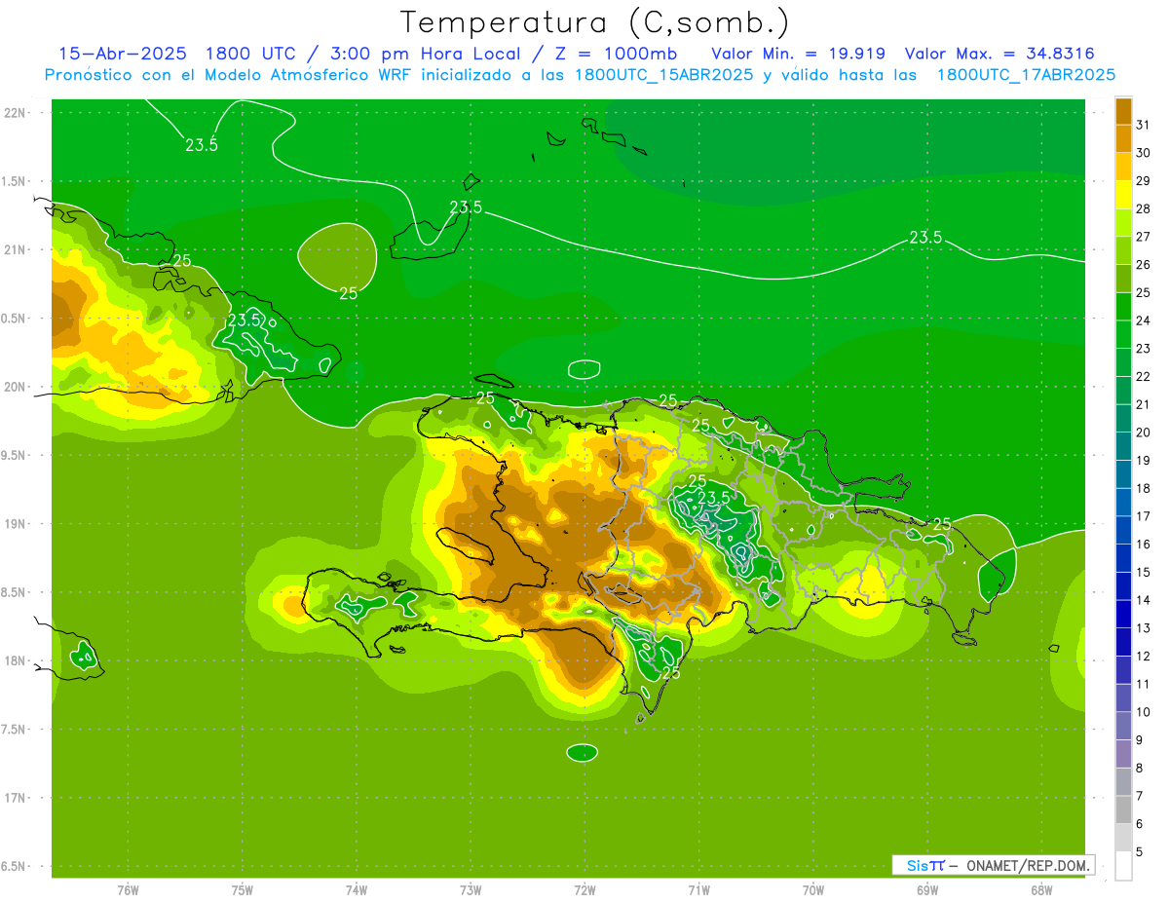Image resolution: width=1169 pixels, height=903 pixels.
Task: Click the '1800 UTC' time text
Action: pyautogui.click(x=250, y=54)
